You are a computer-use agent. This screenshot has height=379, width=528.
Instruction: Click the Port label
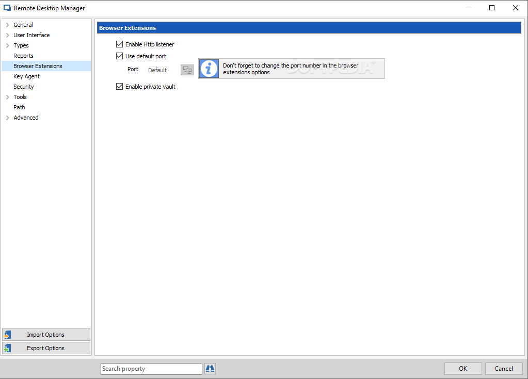pos(133,69)
